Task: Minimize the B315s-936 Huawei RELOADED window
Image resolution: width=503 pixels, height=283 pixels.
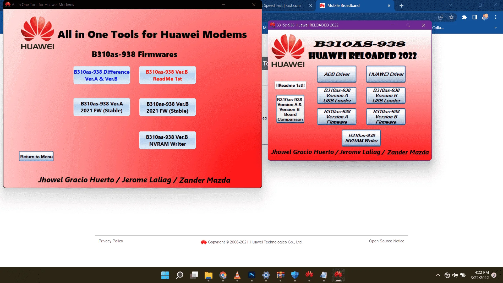Action: [x=393, y=25]
